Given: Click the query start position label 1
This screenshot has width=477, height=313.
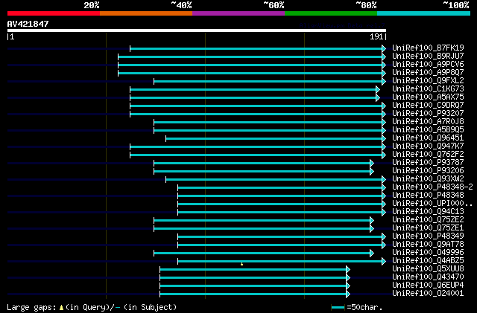Looking at the screenshot, I should (12, 36).
